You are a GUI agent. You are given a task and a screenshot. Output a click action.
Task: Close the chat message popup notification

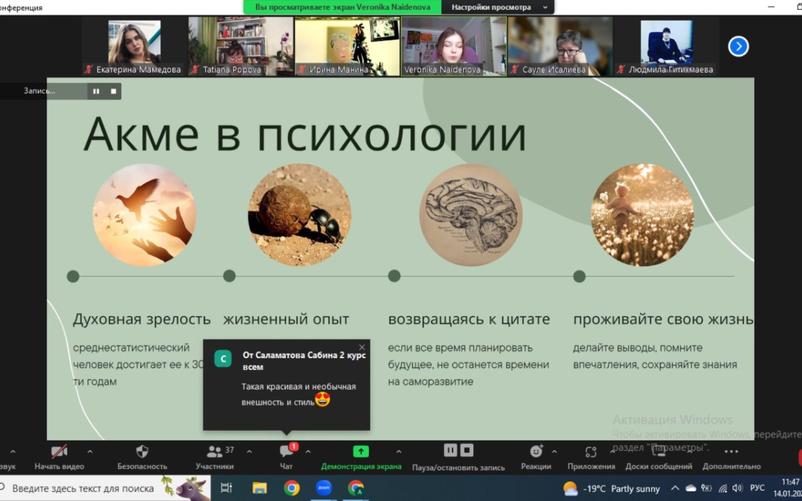tap(362, 347)
